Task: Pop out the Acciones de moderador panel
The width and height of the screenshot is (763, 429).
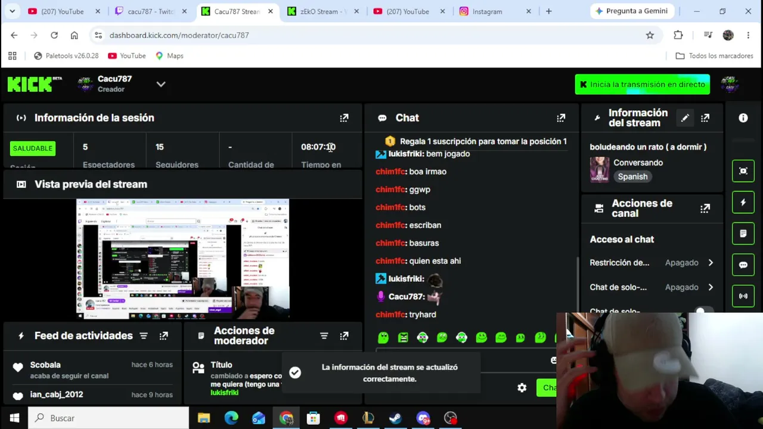Action: (x=344, y=336)
